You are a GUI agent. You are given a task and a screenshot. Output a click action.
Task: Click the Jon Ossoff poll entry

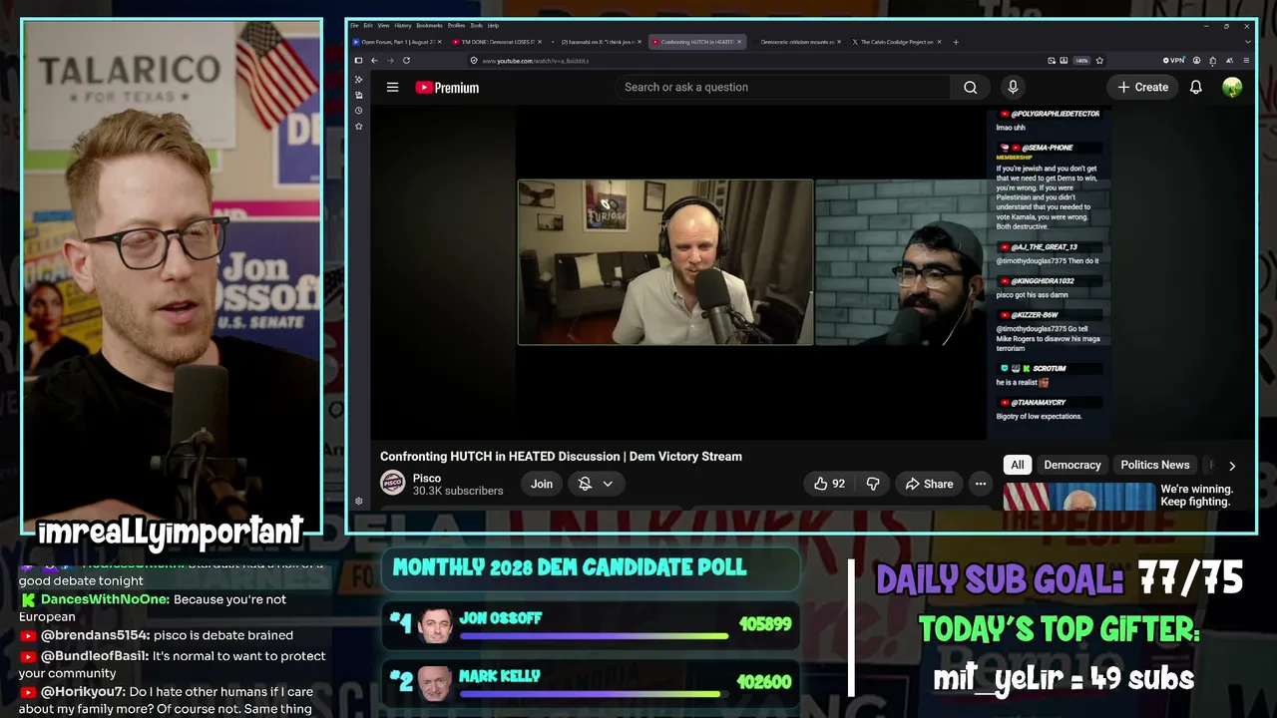[593, 625]
